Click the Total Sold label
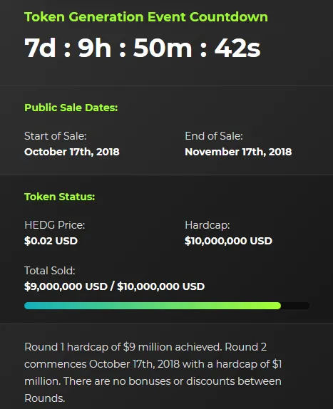 50,271
